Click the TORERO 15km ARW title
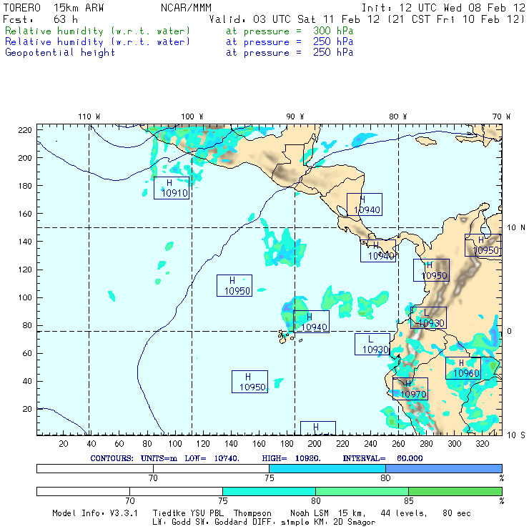This screenshot has height=529, width=529. [54, 7]
